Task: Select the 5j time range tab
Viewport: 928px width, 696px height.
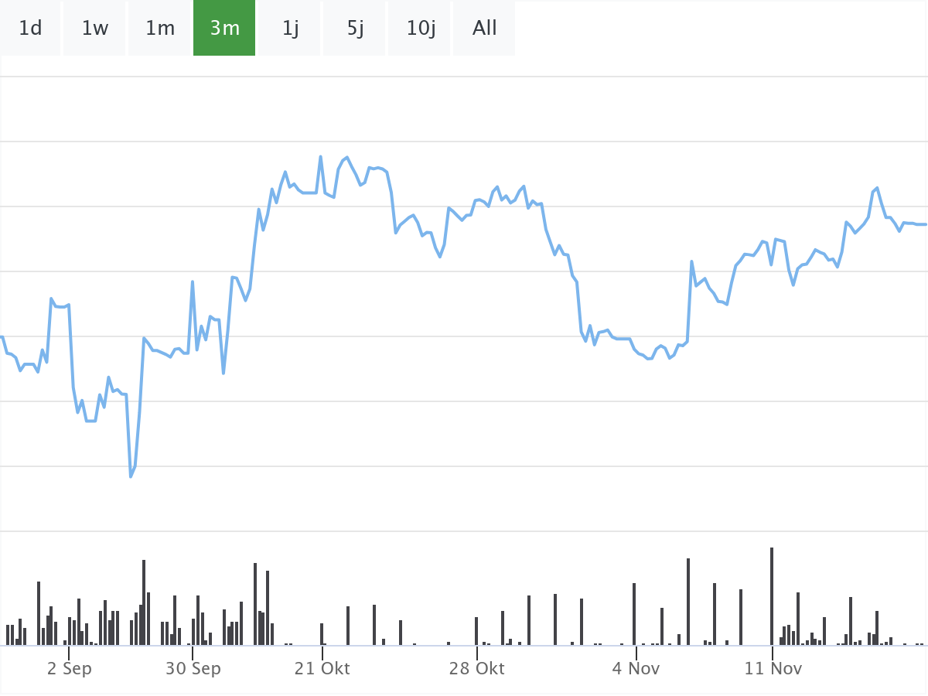Action: click(355, 29)
